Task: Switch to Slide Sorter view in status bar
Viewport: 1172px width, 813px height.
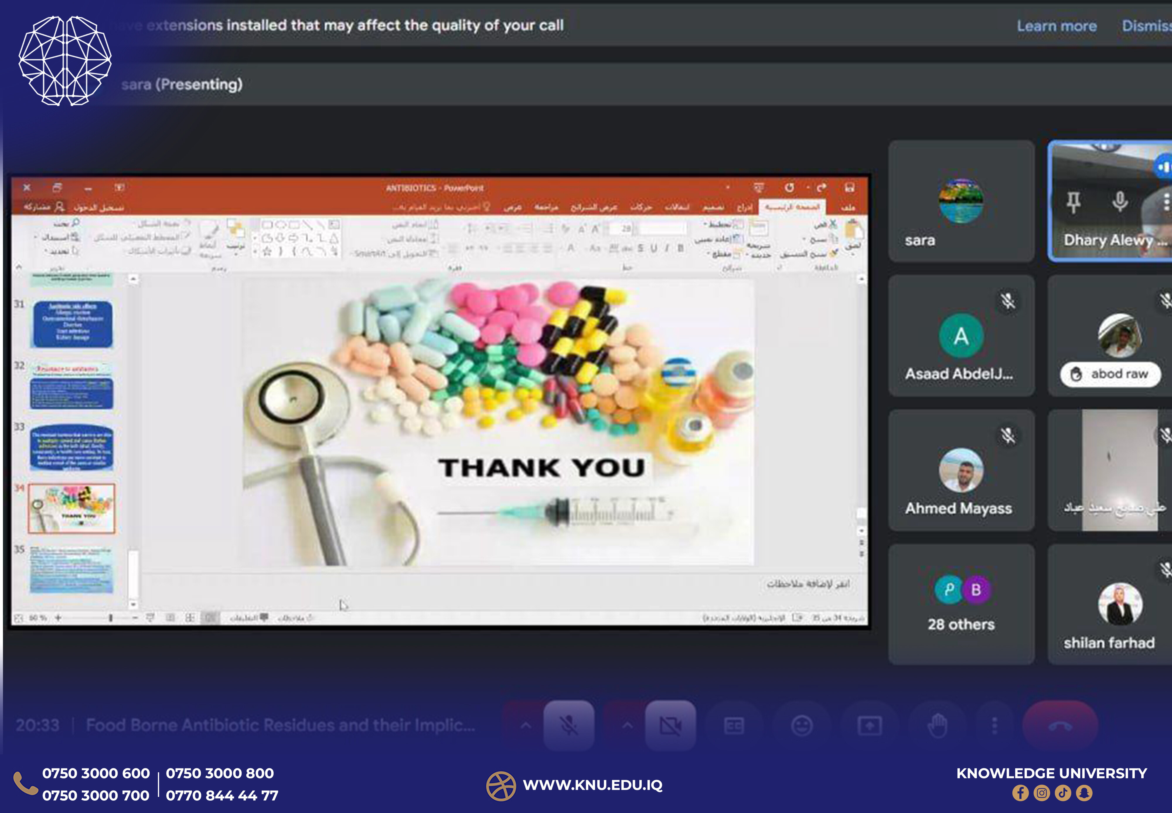Action: tap(190, 618)
